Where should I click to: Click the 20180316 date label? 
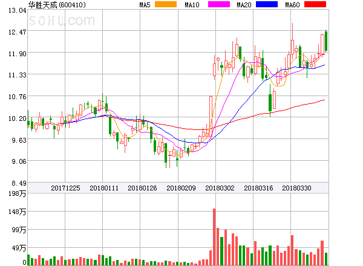point(258,188)
